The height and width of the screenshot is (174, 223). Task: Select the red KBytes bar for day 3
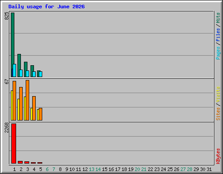click(27, 162)
